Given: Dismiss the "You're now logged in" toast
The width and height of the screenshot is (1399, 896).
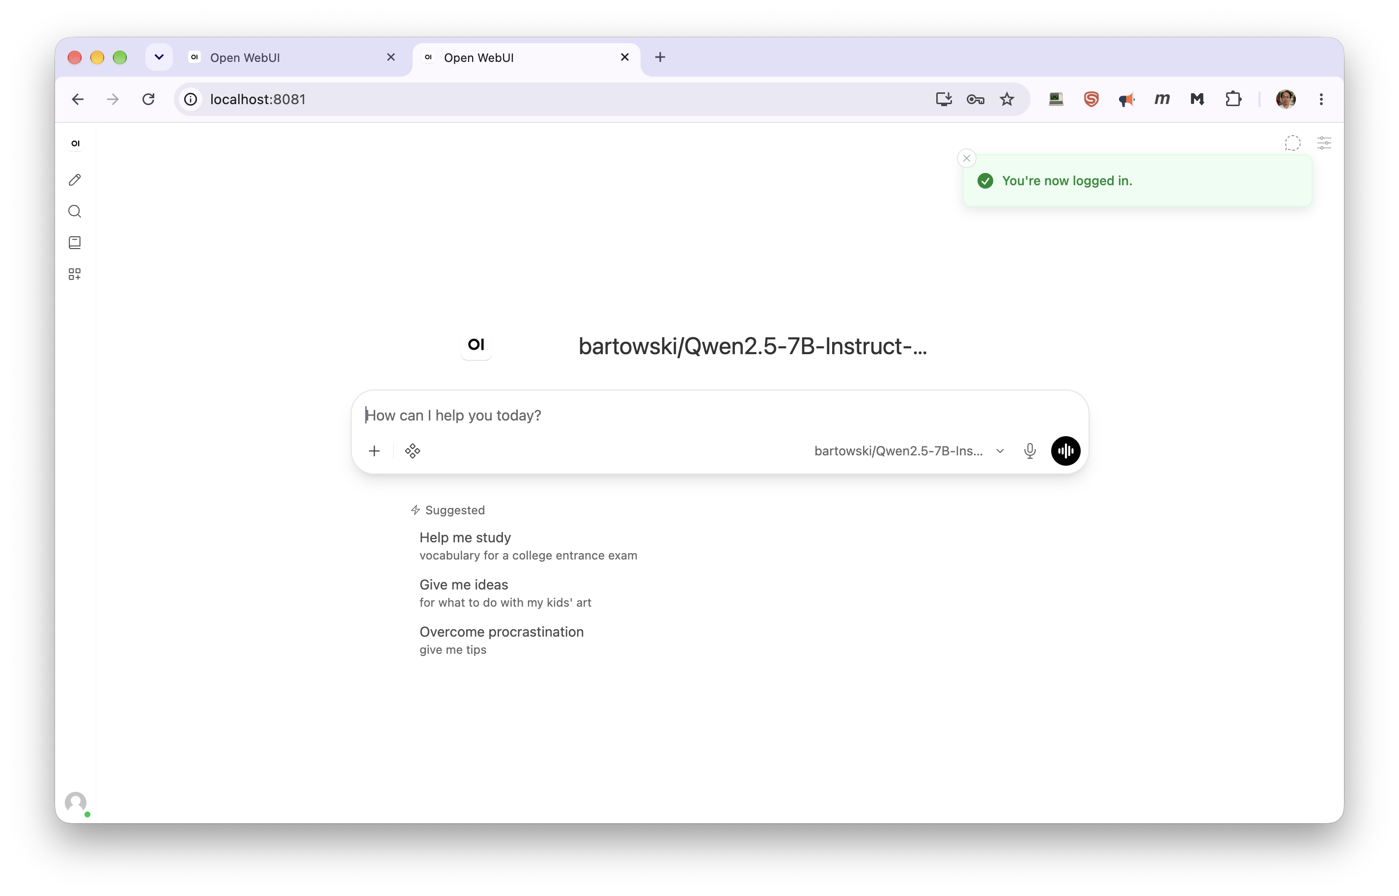Looking at the screenshot, I should click(966, 158).
